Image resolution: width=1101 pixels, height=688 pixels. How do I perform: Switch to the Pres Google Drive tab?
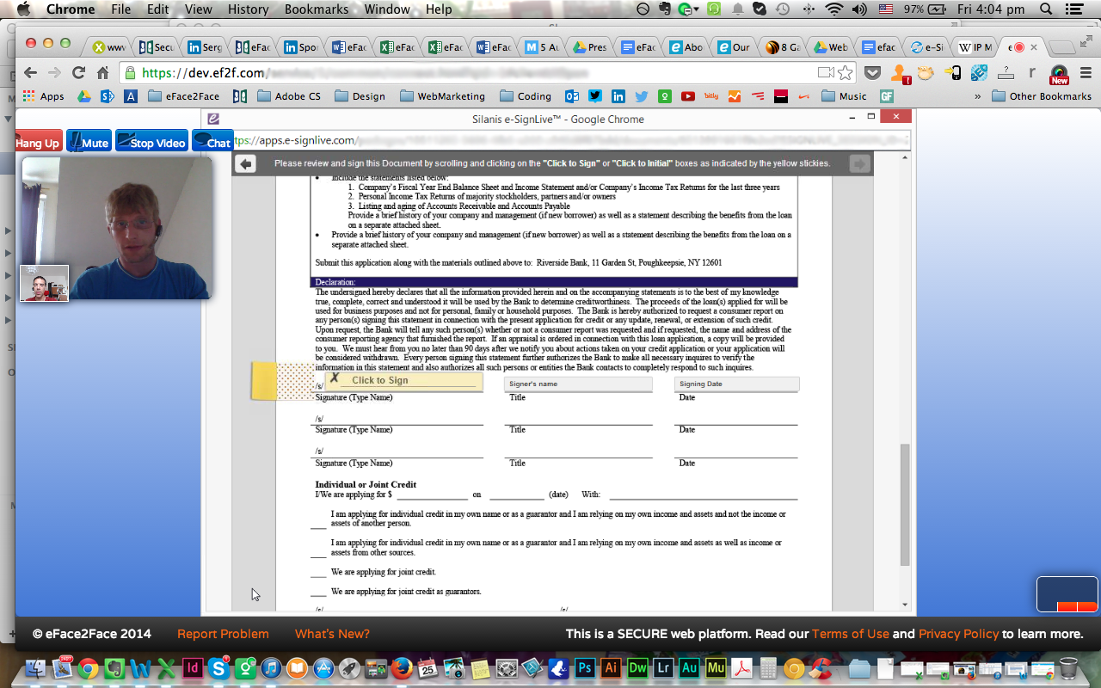(x=591, y=47)
